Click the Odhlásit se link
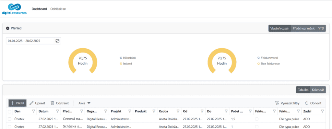 [x=58, y=9]
